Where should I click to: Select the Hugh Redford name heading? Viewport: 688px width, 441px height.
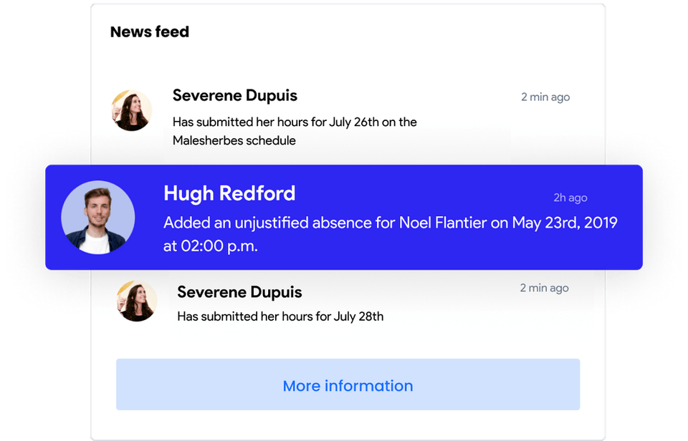(229, 193)
